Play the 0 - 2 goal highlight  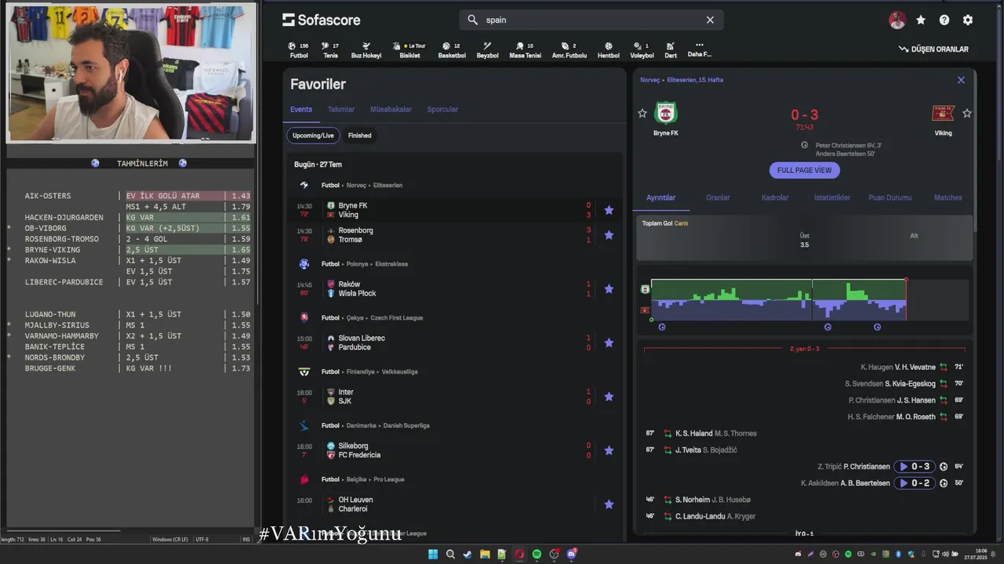[914, 483]
